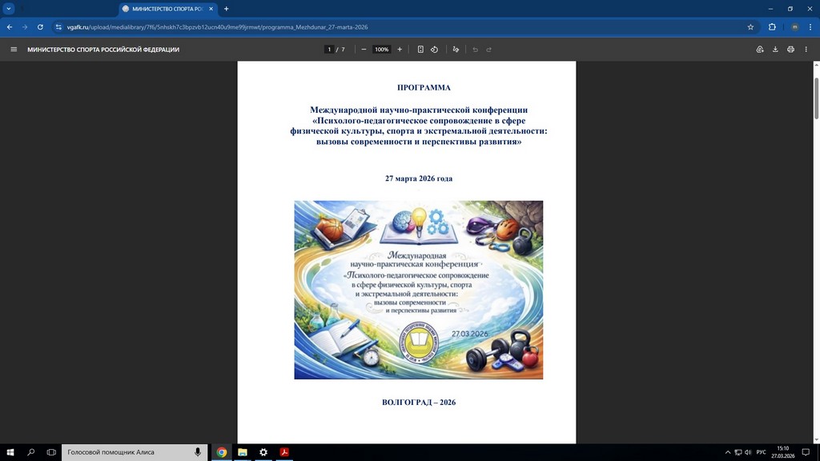The width and height of the screenshot is (820, 461).
Task: Click the page number input field
Action: [x=329, y=50]
